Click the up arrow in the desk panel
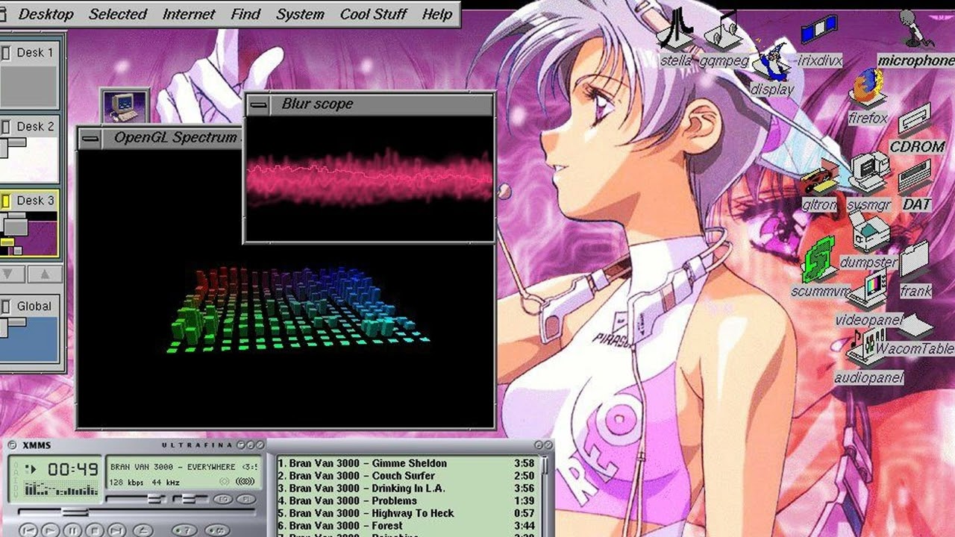This screenshot has height=537, width=955. tap(44, 274)
